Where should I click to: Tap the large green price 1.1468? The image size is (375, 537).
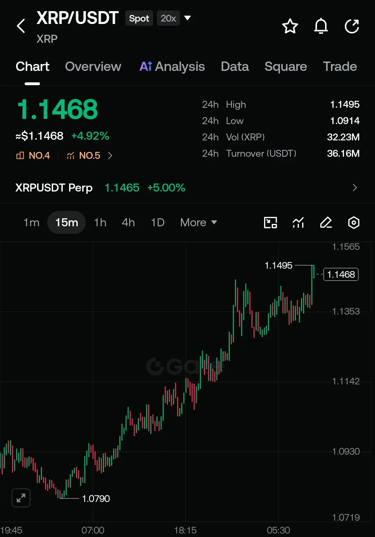(x=58, y=109)
